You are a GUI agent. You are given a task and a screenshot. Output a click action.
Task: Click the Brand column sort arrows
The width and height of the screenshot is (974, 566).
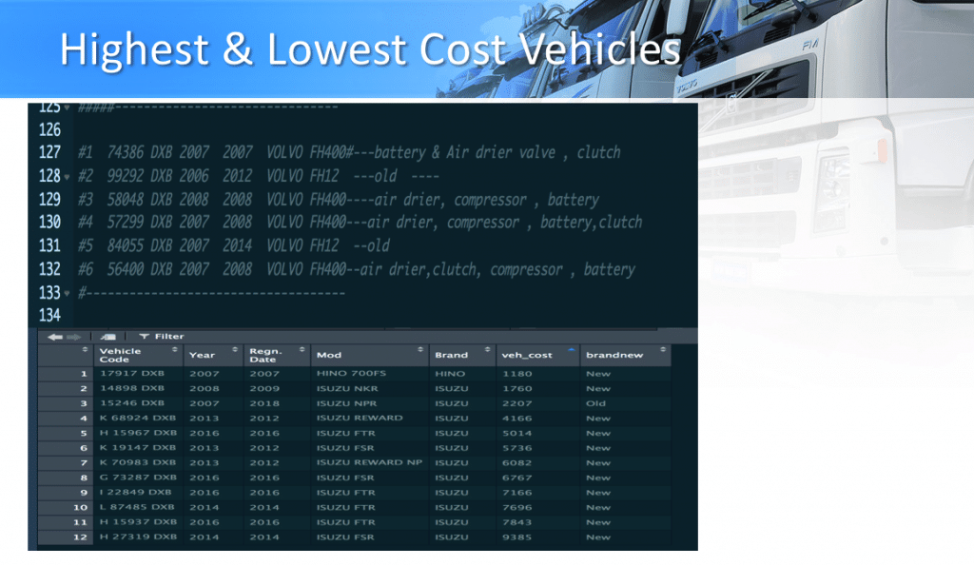[x=488, y=350]
